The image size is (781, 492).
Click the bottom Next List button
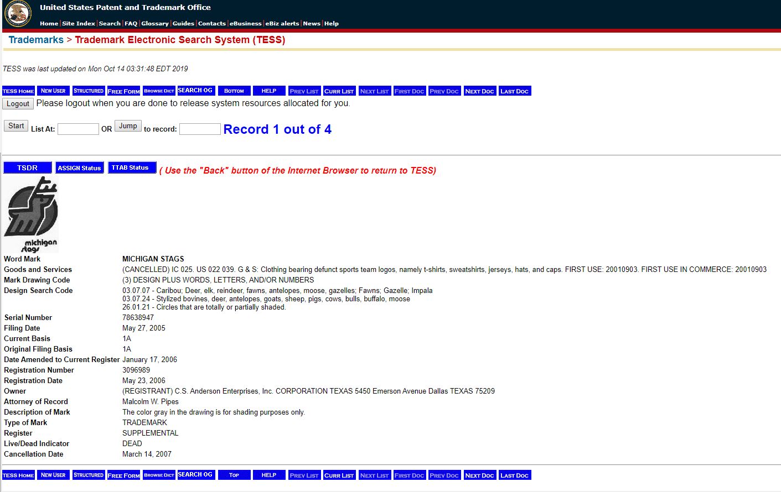coord(375,475)
